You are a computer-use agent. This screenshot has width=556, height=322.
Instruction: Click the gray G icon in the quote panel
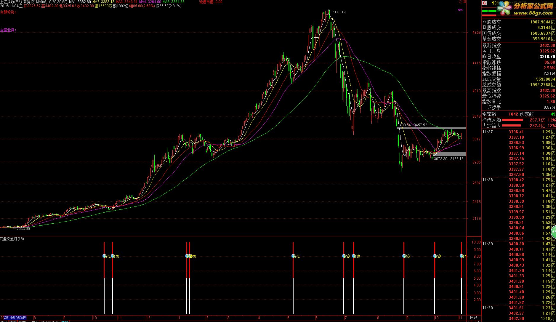click(x=484, y=3)
